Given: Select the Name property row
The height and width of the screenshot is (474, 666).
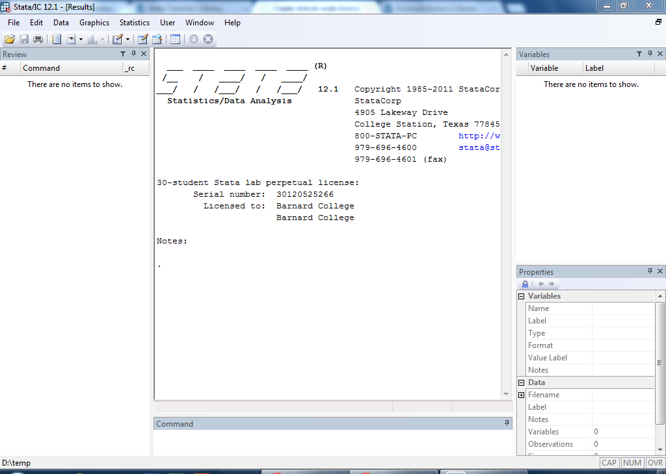Looking at the screenshot, I should coord(591,308).
